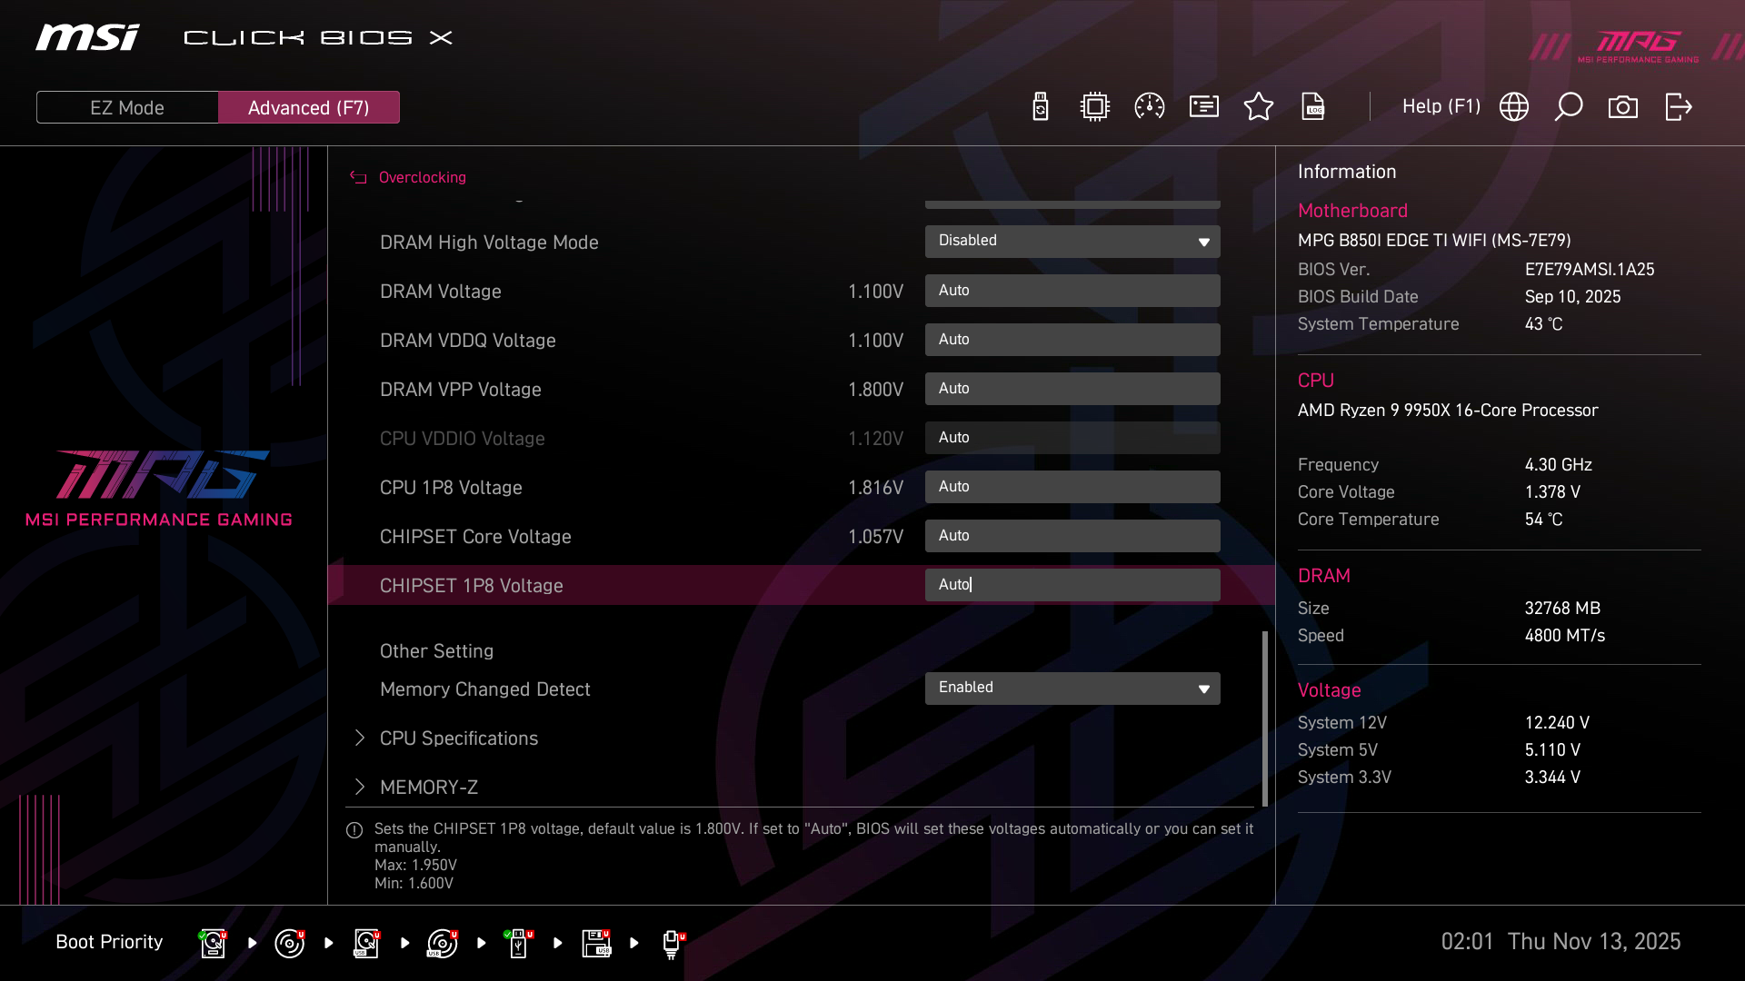The image size is (1745, 981).
Task: Select the USB floppy boot device icon
Action: click(x=596, y=943)
